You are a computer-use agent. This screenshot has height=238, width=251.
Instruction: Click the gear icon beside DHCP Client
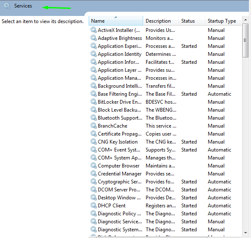[94, 205]
